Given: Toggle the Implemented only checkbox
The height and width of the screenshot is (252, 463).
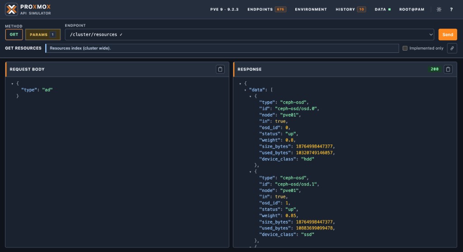Looking at the screenshot, I should 405,48.
